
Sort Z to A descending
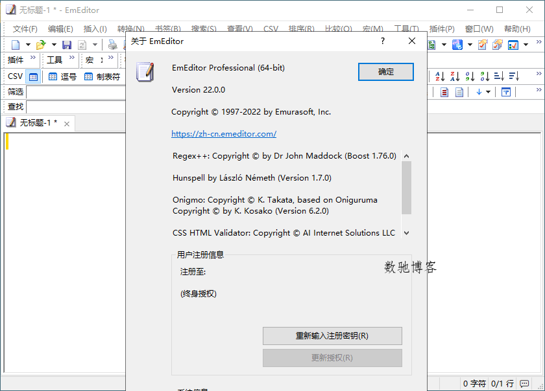(455, 76)
